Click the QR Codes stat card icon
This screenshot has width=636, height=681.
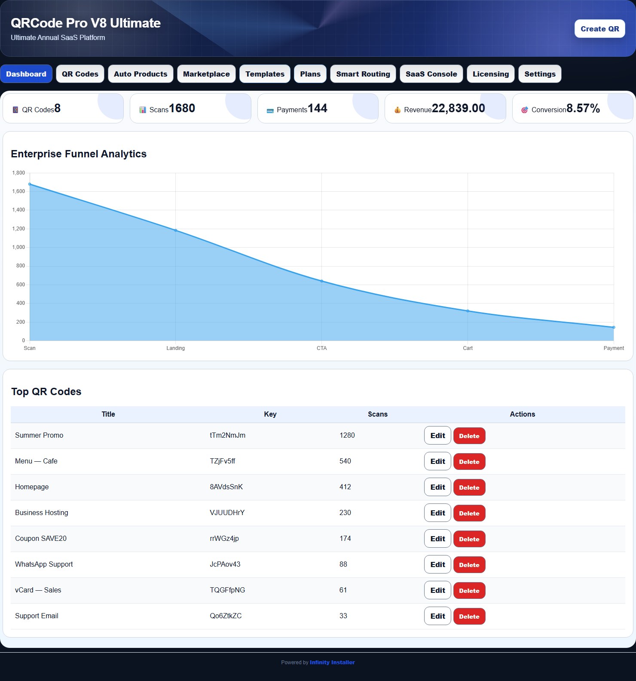15,110
